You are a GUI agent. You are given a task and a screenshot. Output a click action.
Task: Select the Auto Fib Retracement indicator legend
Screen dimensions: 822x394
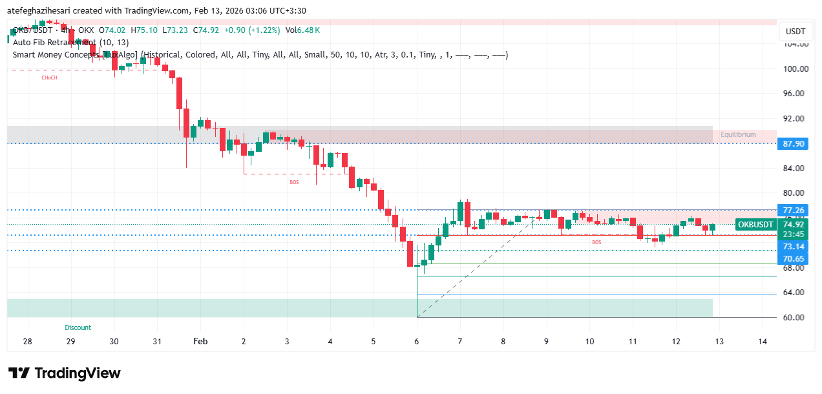[x=70, y=42]
